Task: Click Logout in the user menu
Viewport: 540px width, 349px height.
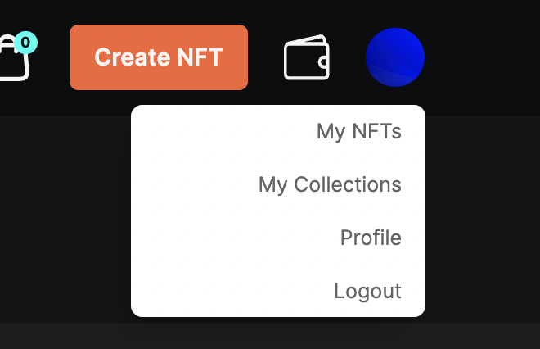Action: tap(367, 291)
